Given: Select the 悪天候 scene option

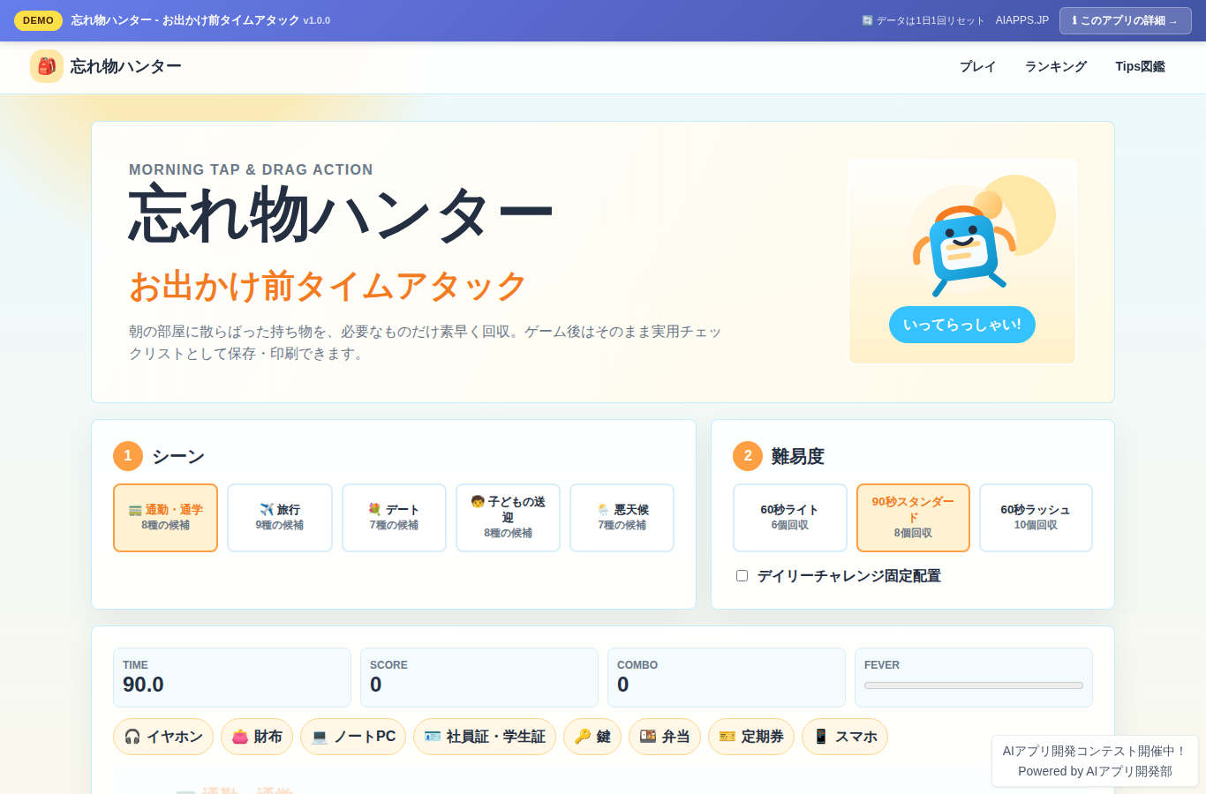Looking at the screenshot, I should (622, 518).
